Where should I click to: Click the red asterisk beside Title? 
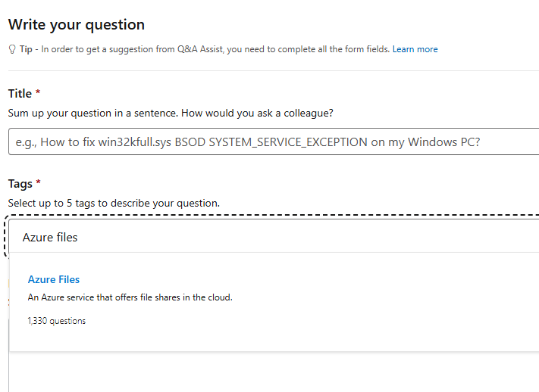[38, 93]
